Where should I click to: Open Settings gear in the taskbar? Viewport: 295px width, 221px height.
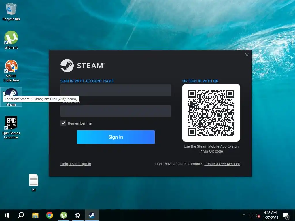[x=78, y=215]
